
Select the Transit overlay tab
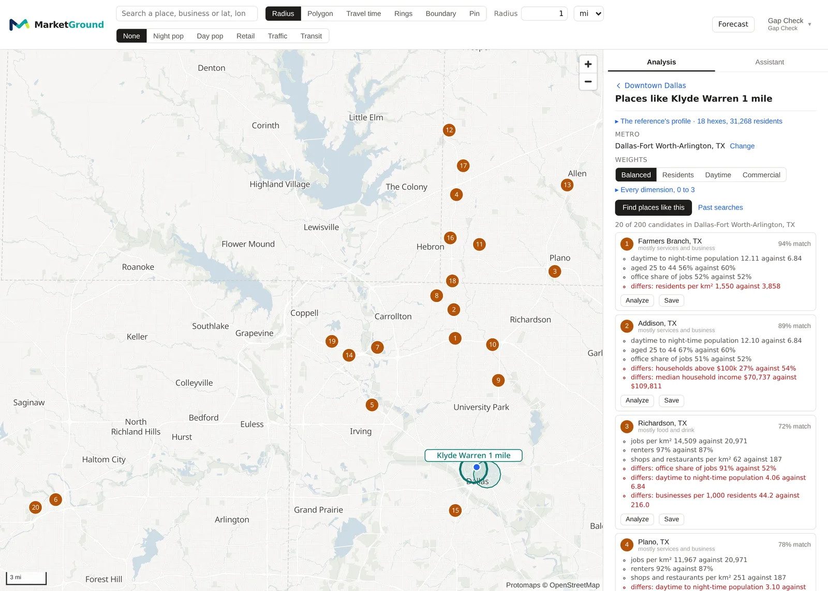[x=311, y=36]
